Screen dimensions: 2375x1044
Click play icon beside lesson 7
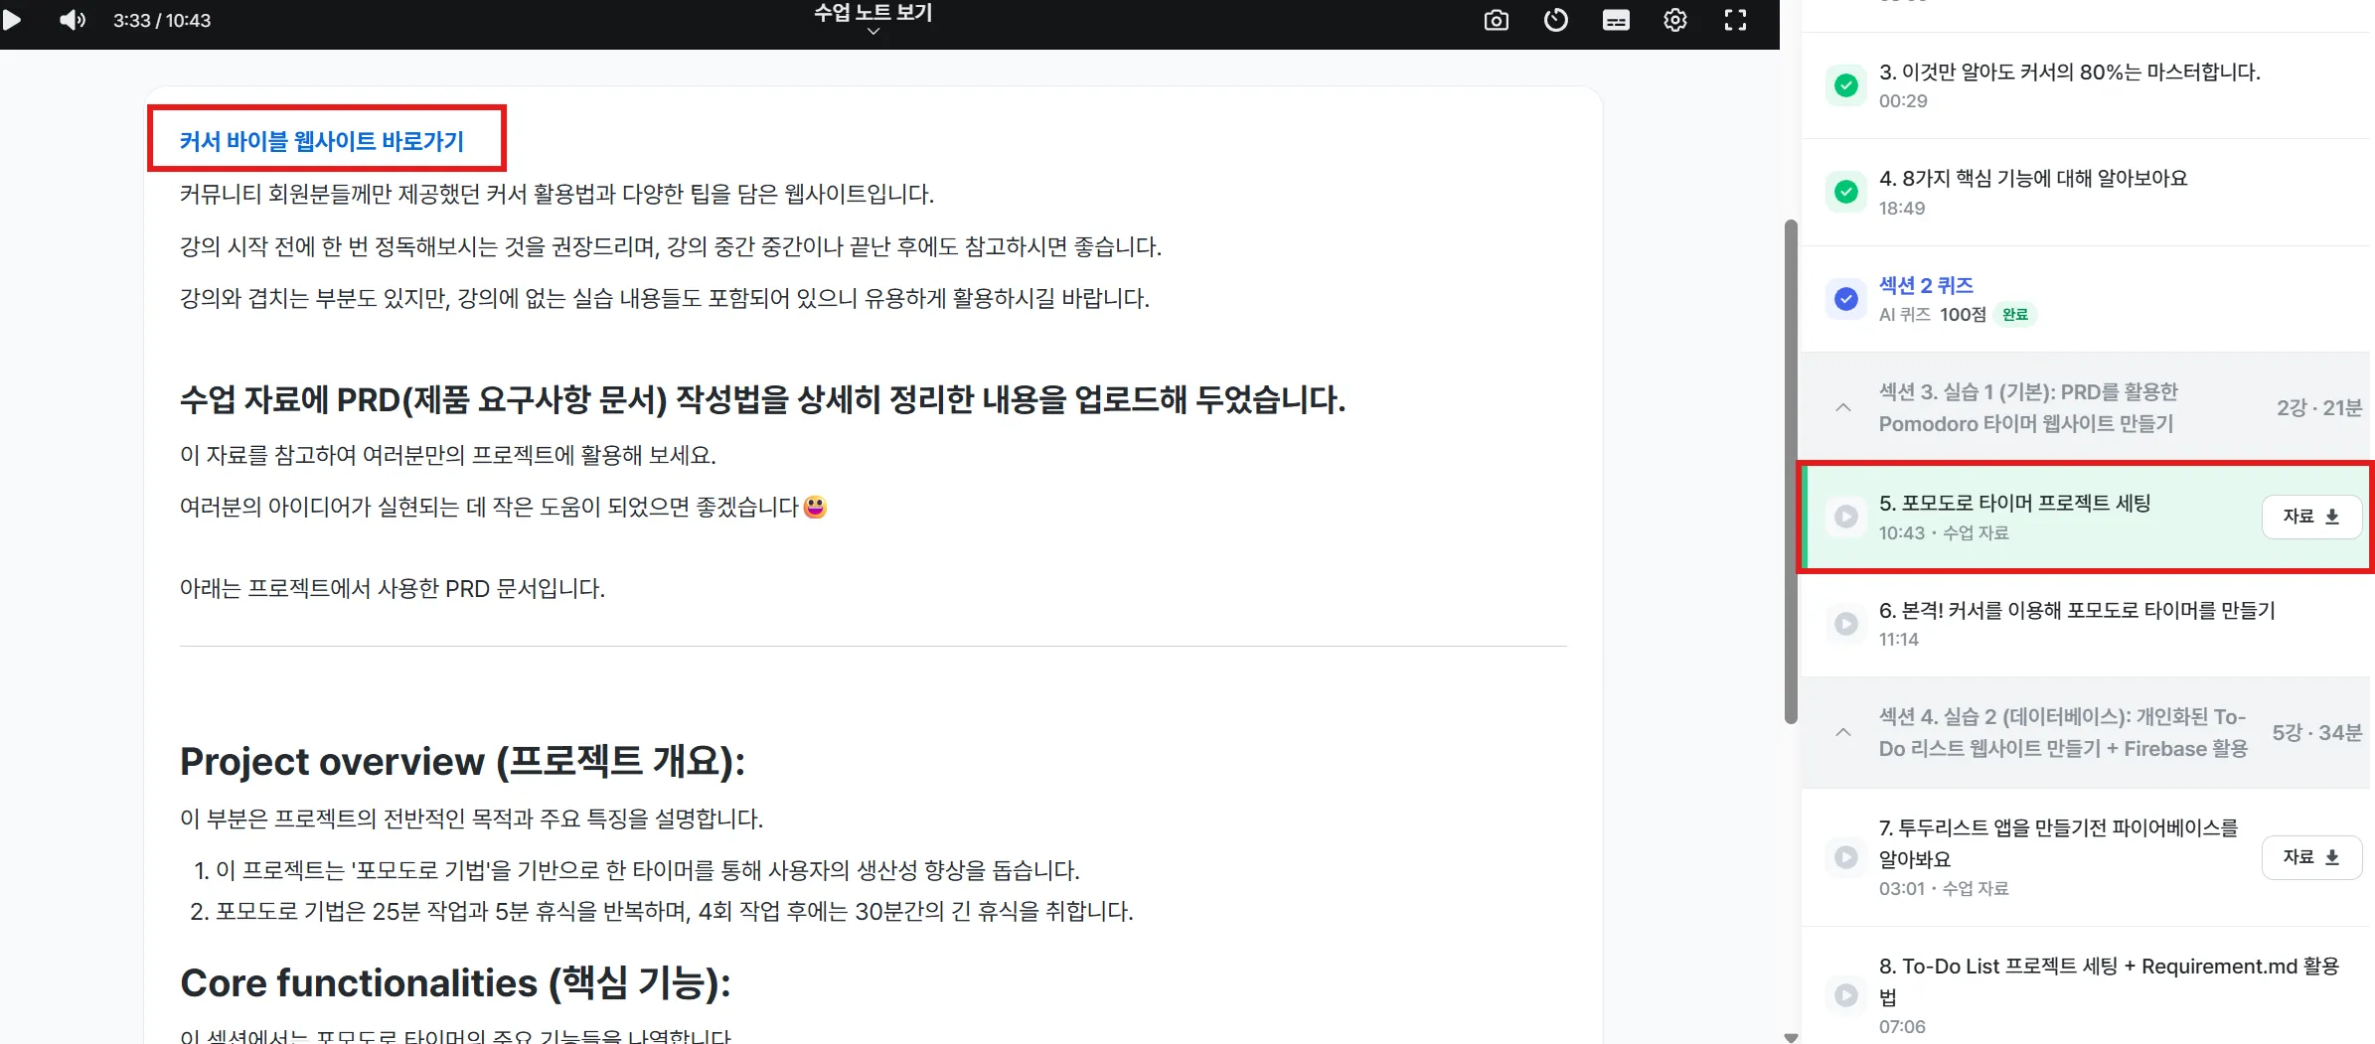pyautogui.click(x=1846, y=857)
